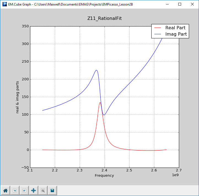Screen dimensions: 199x196
Task: Activate the Pan axes tool
Action: (x=34, y=190)
